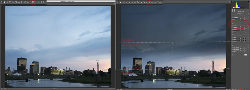Select Radial Filter tool in left window

pos(35,2)
